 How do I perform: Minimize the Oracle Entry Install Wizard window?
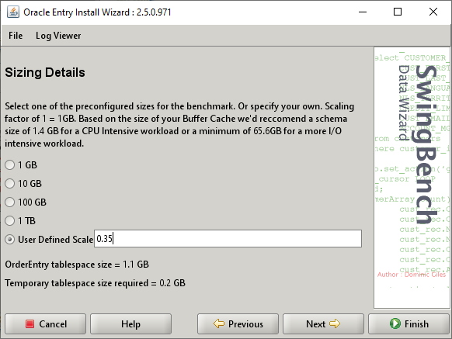(x=363, y=12)
